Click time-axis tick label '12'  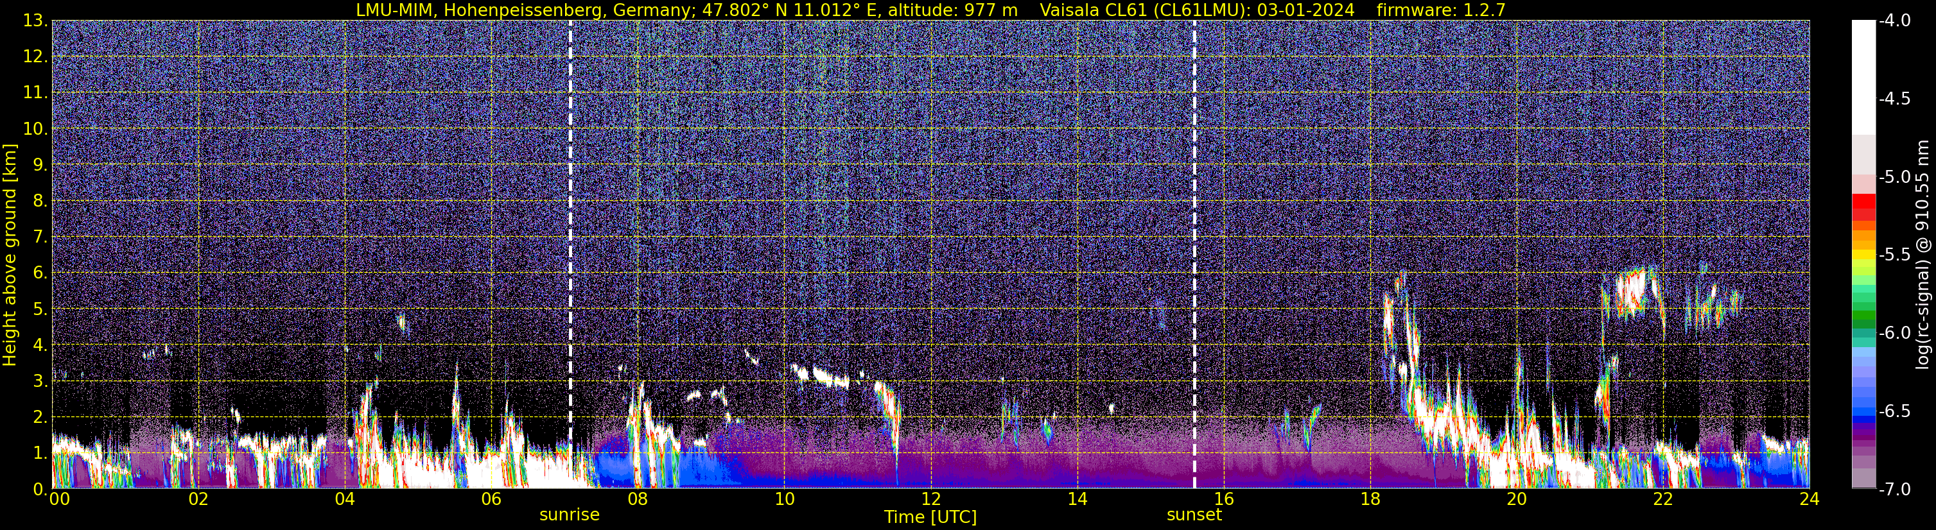tap(930, 499)
